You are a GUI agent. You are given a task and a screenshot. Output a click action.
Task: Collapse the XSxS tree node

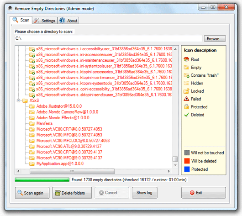click(x=18, y=100)
